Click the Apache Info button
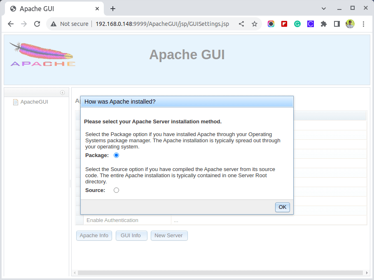Viewport: 374px width, 280px height. [x=94, y=236]
